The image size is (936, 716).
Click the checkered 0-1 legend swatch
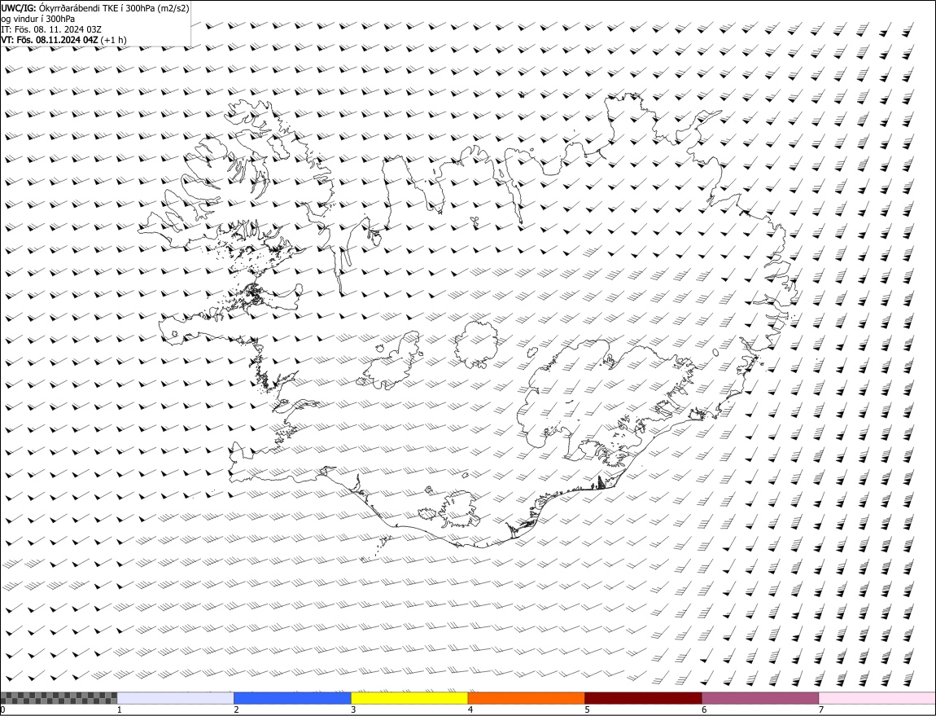point(59,698)
